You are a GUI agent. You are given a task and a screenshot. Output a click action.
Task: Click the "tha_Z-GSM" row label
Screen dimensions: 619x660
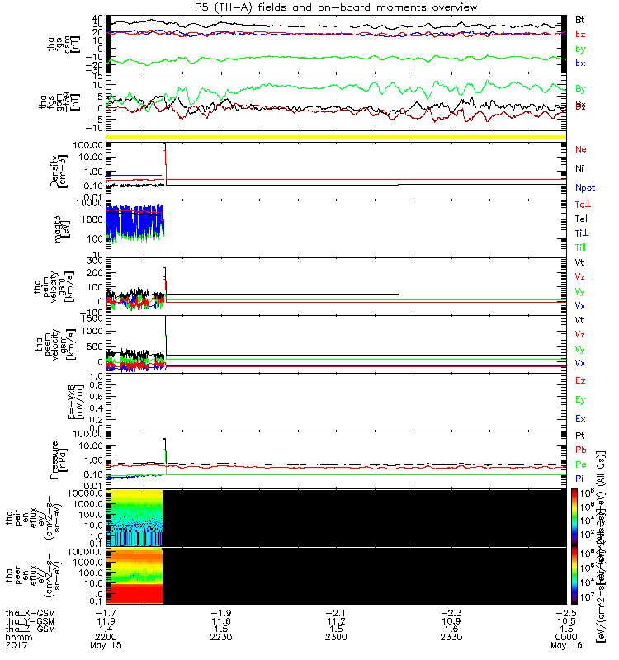point(31,629)
